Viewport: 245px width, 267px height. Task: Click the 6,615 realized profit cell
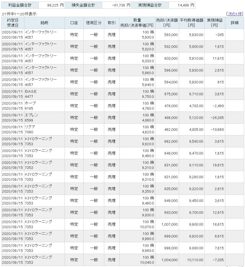(215, 236)
